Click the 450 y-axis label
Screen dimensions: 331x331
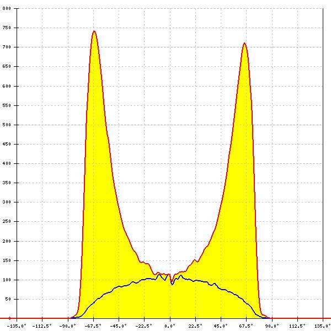tap(7, 144)
